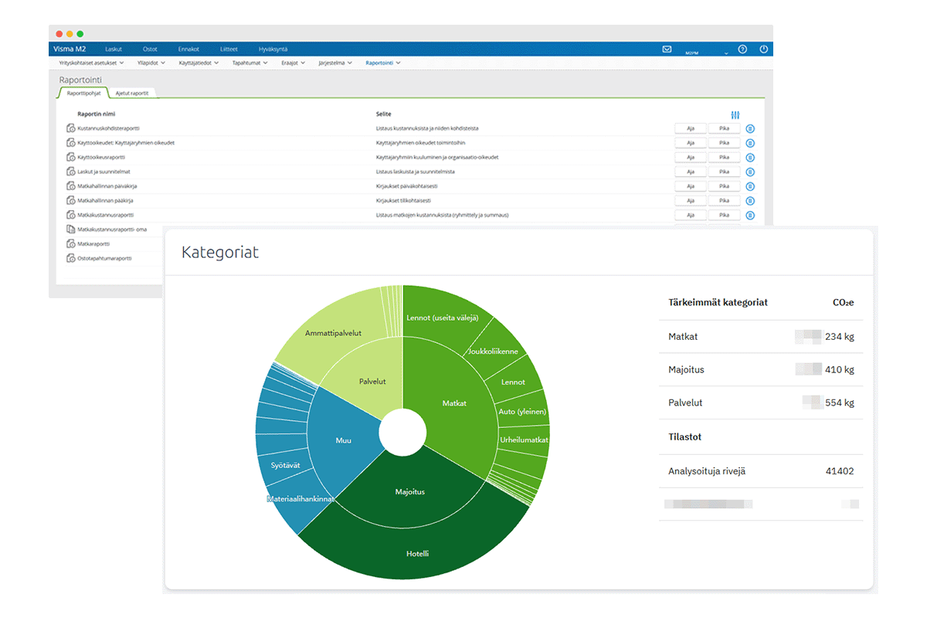
Task: Open the Käyttäjätiedot dropdown
Action: (199, 63)
